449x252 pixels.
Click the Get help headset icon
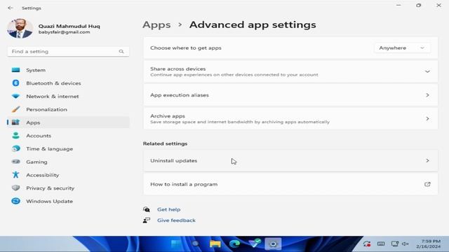147,209
